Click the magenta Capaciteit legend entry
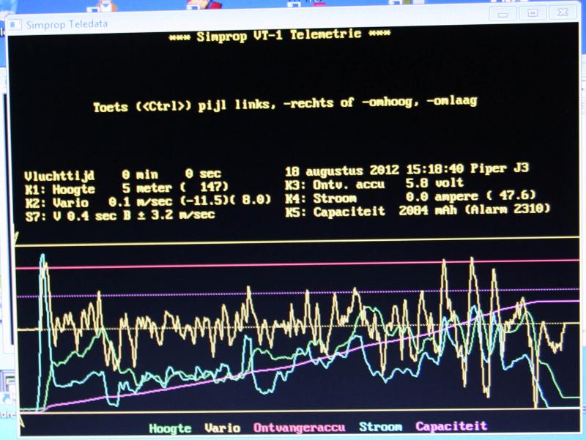This screenshot has width=586, height=440. 451,426
